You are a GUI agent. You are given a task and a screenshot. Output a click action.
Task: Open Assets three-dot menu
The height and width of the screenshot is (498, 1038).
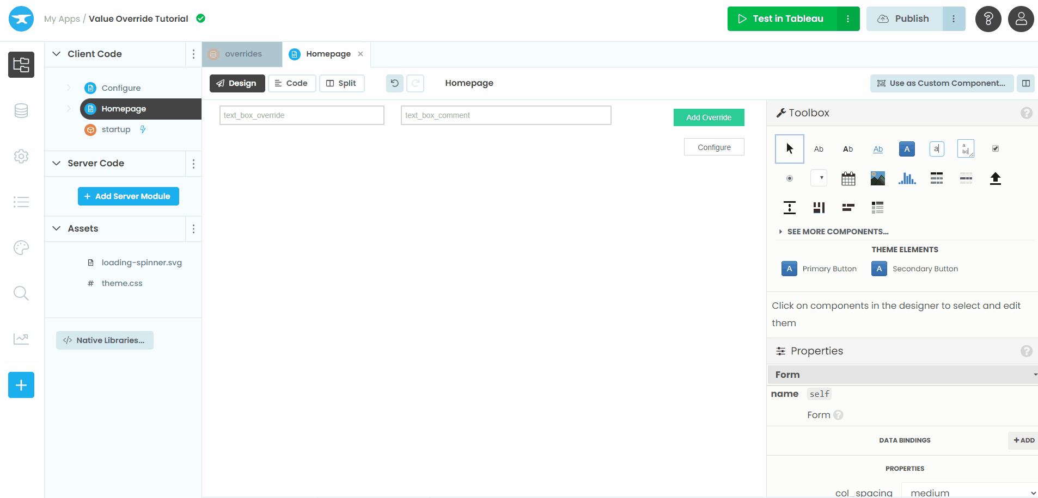(193, 228)
